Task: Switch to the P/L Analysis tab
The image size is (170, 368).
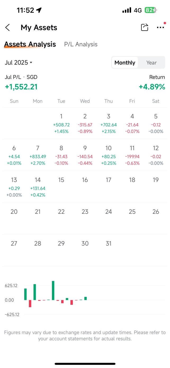Action: point(81,44)
